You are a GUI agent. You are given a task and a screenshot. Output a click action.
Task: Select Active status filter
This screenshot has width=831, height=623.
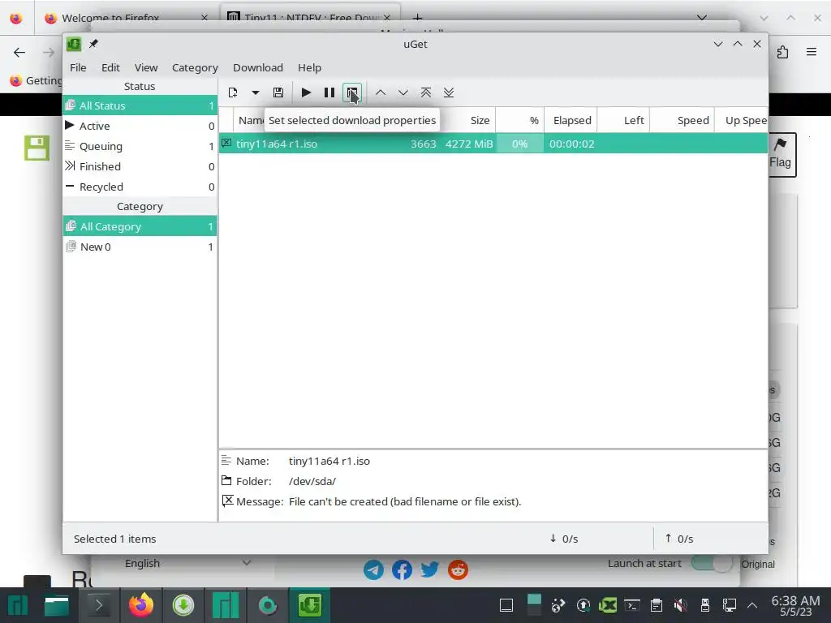[140, 126]
